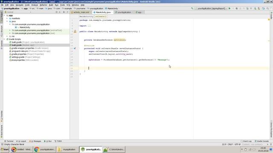Open the Gradle tool window on right strip

tap(271, 15)
